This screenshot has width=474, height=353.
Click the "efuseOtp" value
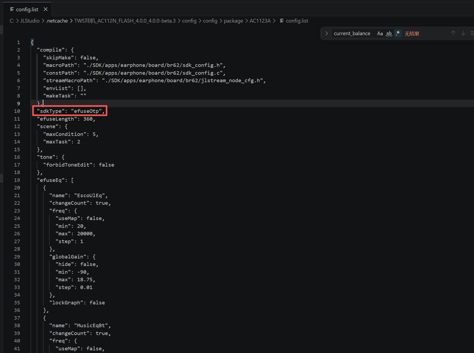[86, 111]
